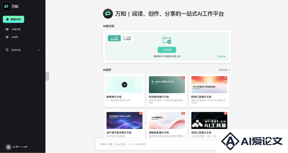Open the 职场汇报演示文档 thumbnail
Viewport: 288px width, 153px height.
209,84
